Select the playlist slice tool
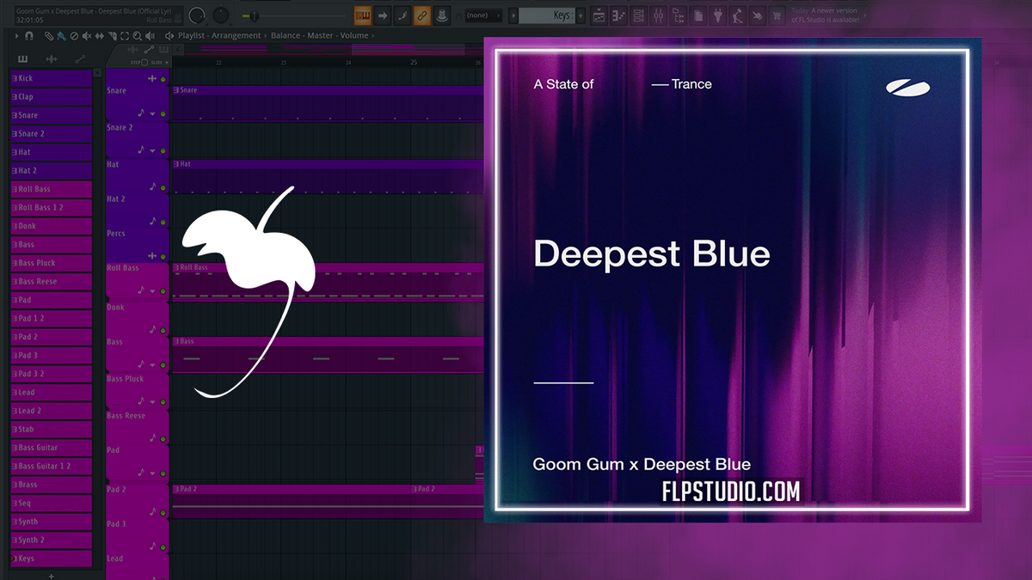Image resolution: width=1032 pixels, height=580 pixels. (113, 36)
